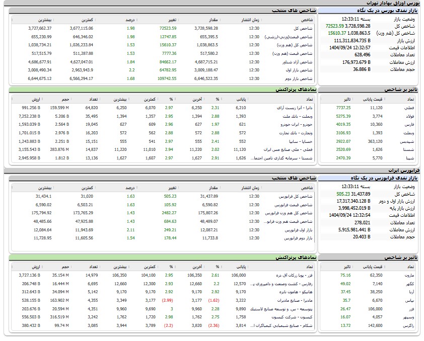Open the فولاد symbol in index impact table
This screenshot has width=424, height=341.
point(411,116)
